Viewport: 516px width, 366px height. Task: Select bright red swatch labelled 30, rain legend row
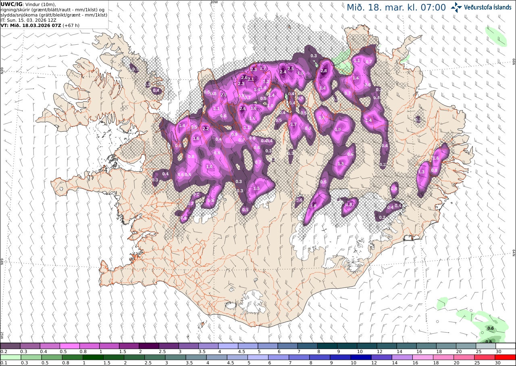click(506, 357)
